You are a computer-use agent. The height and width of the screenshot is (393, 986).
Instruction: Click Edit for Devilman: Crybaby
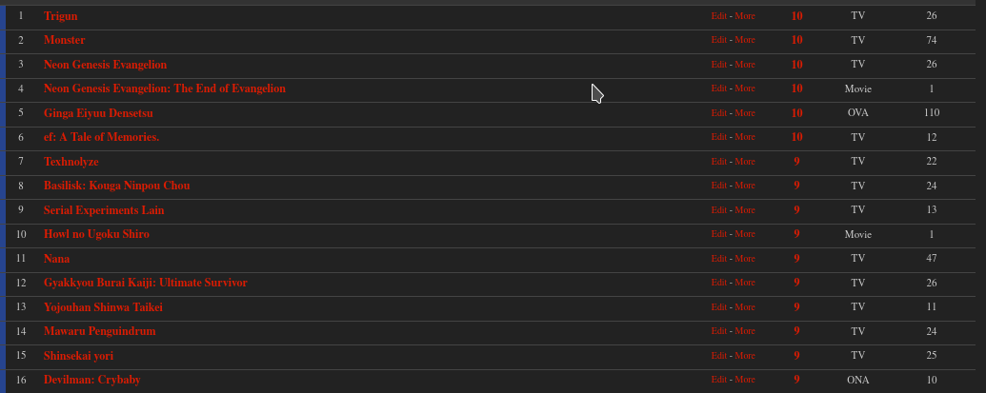tap(718, 380)
